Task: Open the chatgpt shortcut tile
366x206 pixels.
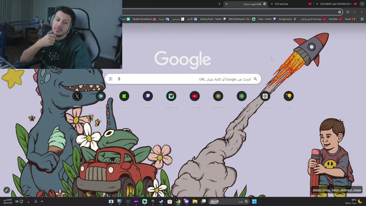Action: point(265,99)
